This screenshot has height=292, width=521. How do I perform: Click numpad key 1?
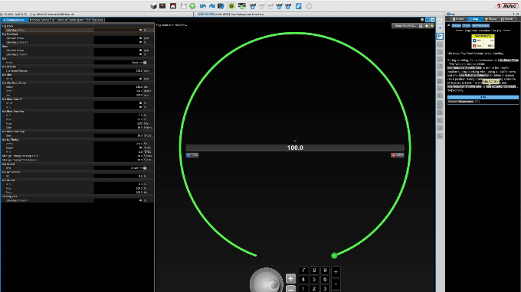[x=303, y=289]
